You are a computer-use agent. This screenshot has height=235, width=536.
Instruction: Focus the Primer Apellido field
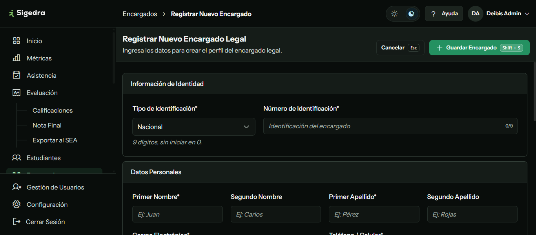pos(374,214)
